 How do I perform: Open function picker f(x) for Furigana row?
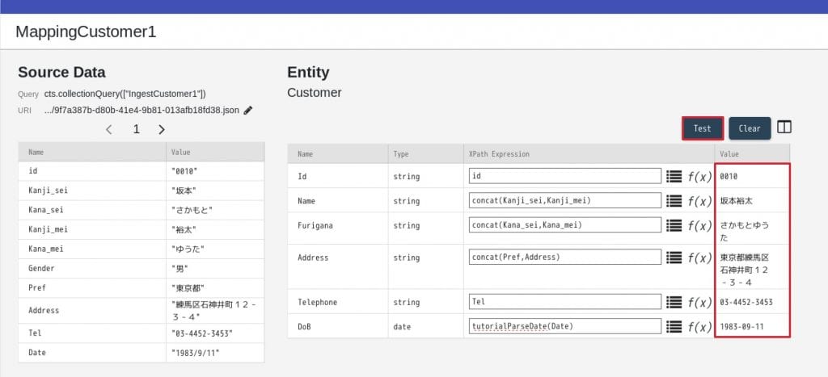pyautogui.click(x=699, y=225)
